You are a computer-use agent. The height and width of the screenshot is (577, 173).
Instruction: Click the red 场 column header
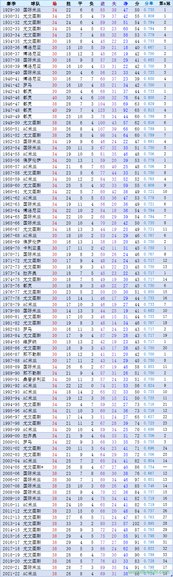click(x=55, y=3)
